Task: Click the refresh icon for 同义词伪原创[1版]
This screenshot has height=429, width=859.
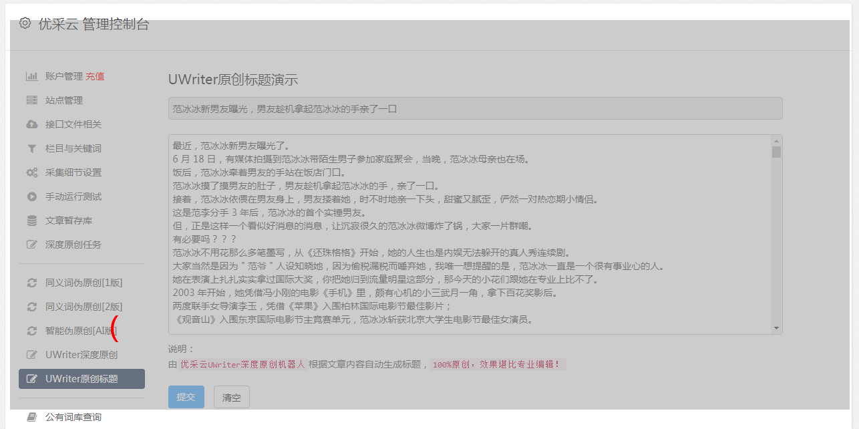Action: 31,283
